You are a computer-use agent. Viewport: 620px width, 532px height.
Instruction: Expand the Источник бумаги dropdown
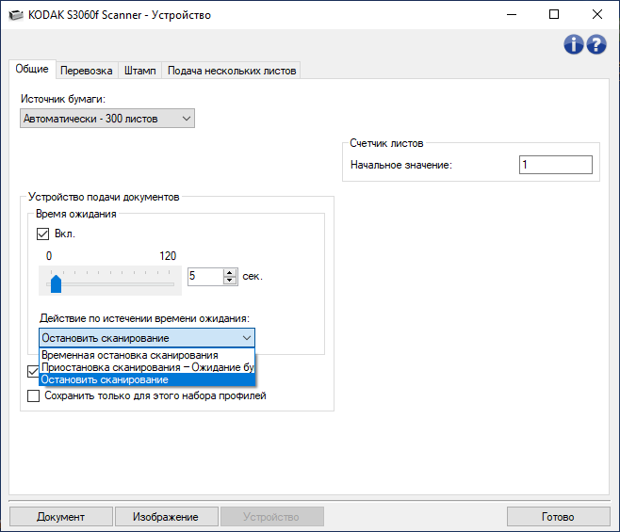coord(107,119)
